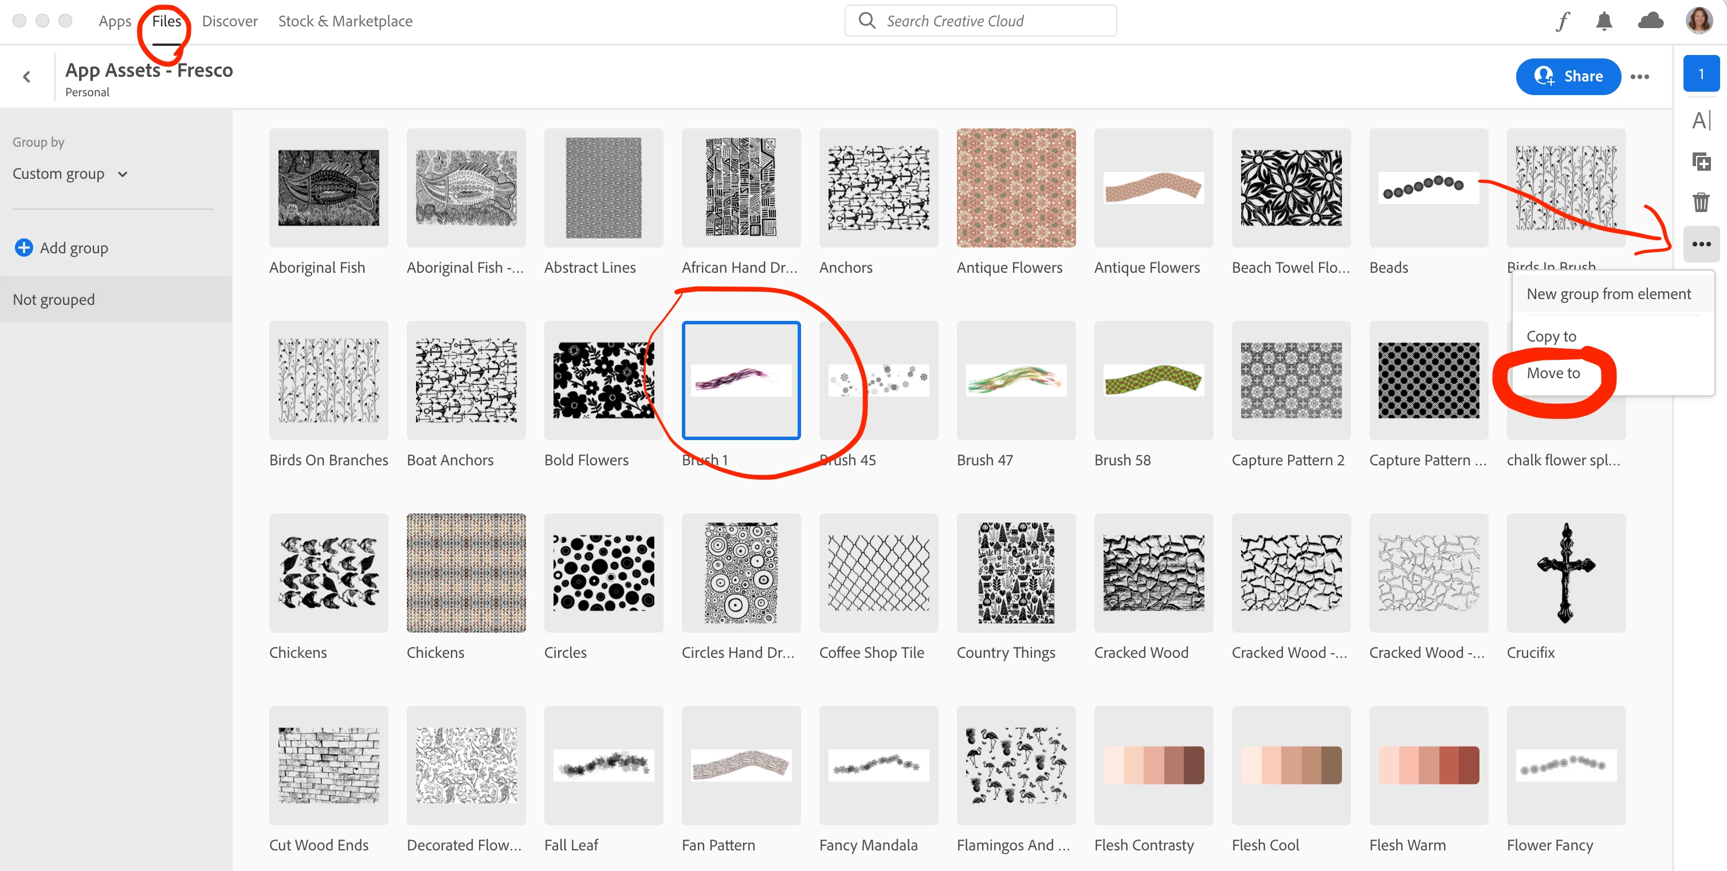Click the fonts icon in top bar

tap(1563, 21)
